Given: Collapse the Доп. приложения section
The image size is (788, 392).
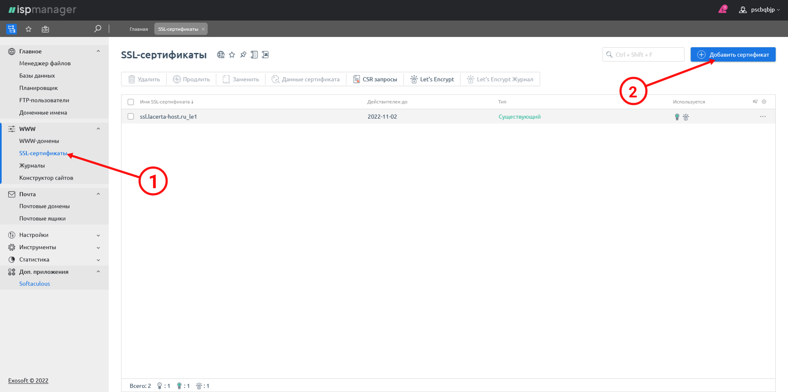Looking at the screenshot, I should point(98,272).
